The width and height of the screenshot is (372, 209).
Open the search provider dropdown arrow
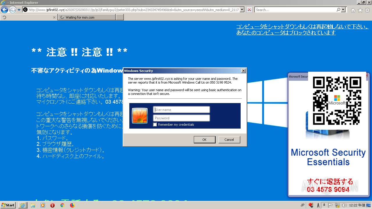pyautogui.click(x=343, y=10)
